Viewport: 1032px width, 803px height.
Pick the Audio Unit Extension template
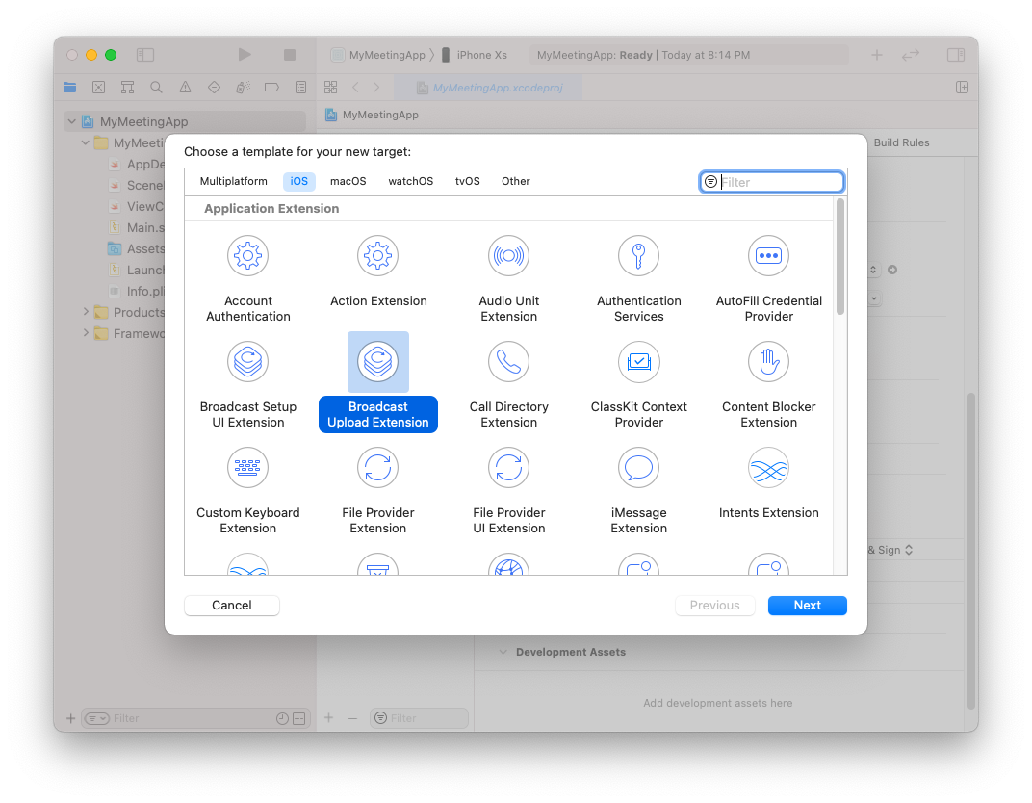pyautogui.click(x=508, y=279)
